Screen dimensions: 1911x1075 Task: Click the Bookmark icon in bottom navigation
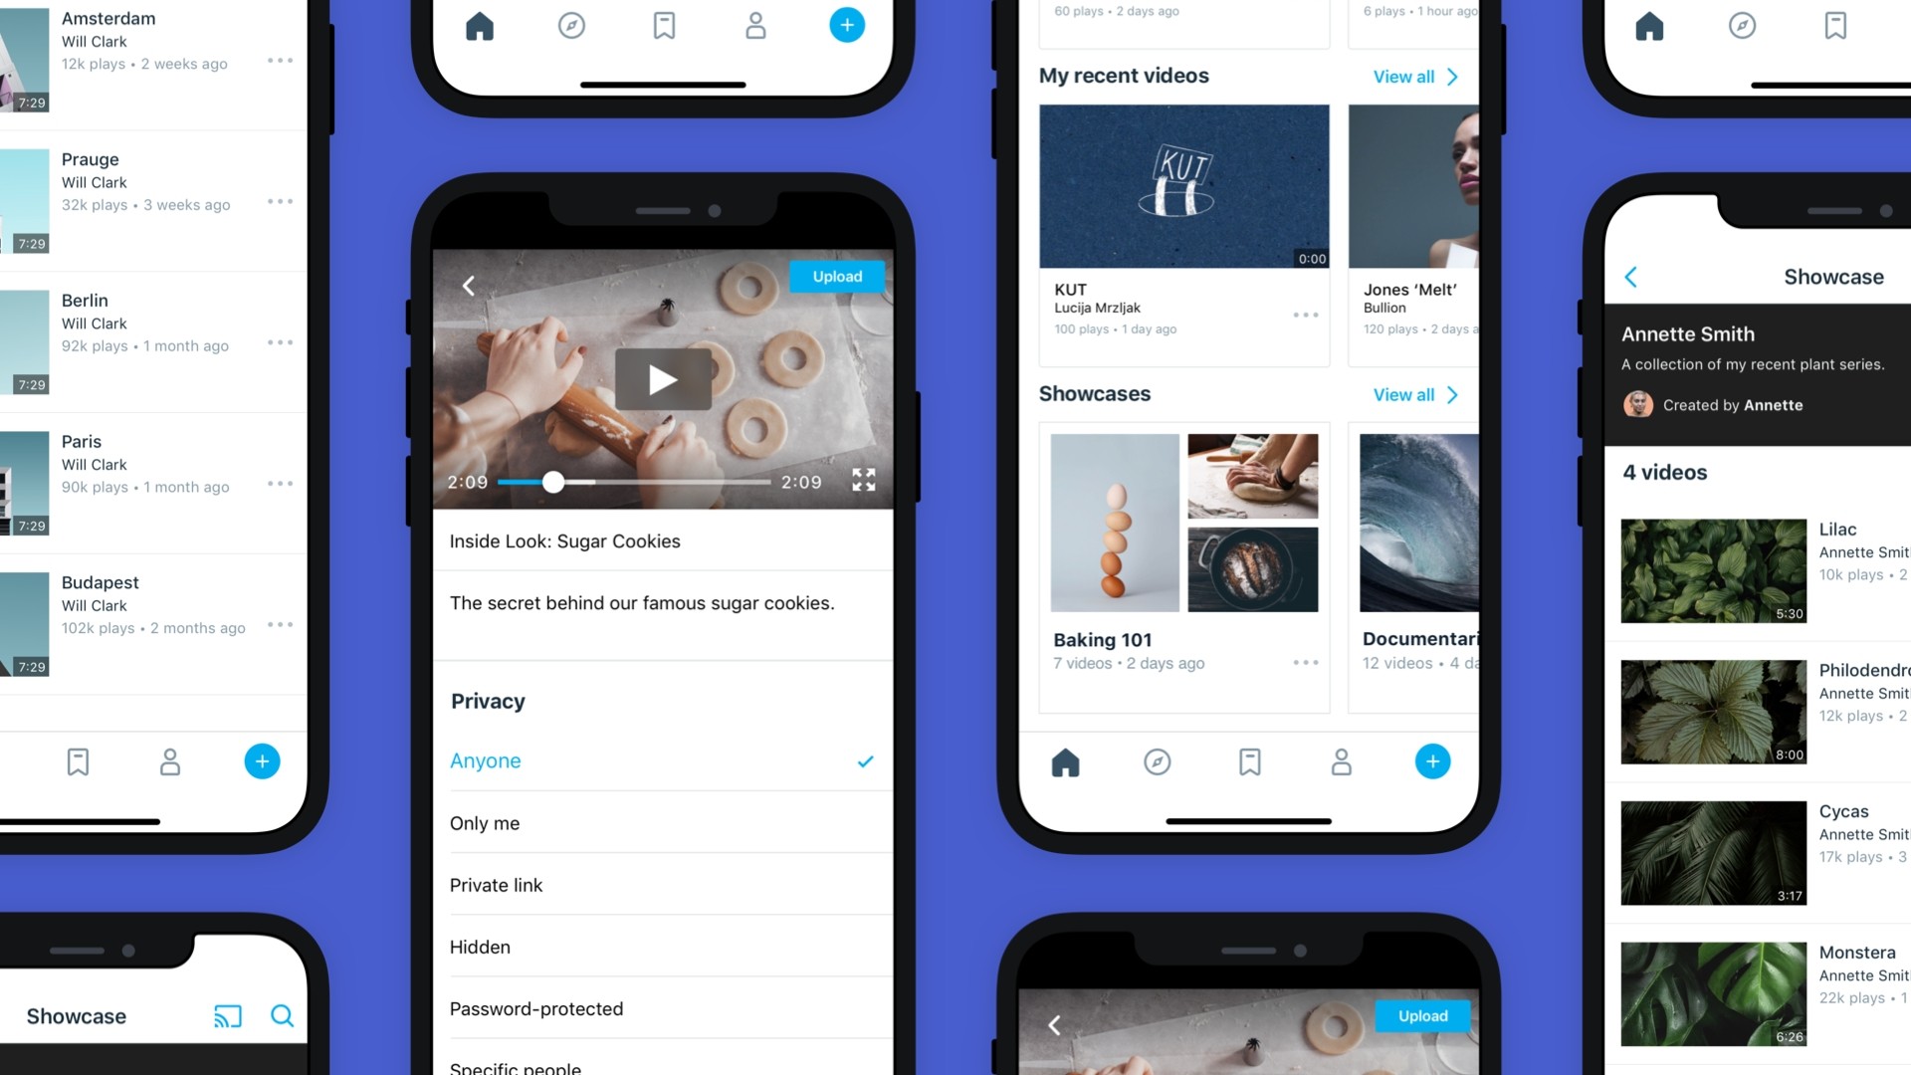coord(78,761)
